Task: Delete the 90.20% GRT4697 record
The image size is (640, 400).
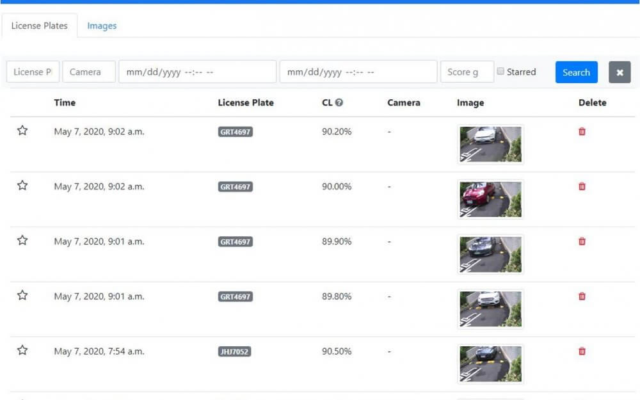Action: coord(582,131)
